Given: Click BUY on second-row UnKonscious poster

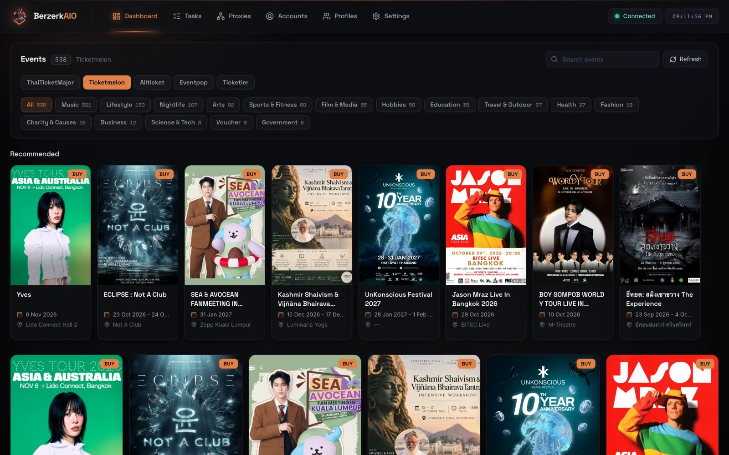Looking at the screenshot, I should [586, 364].
